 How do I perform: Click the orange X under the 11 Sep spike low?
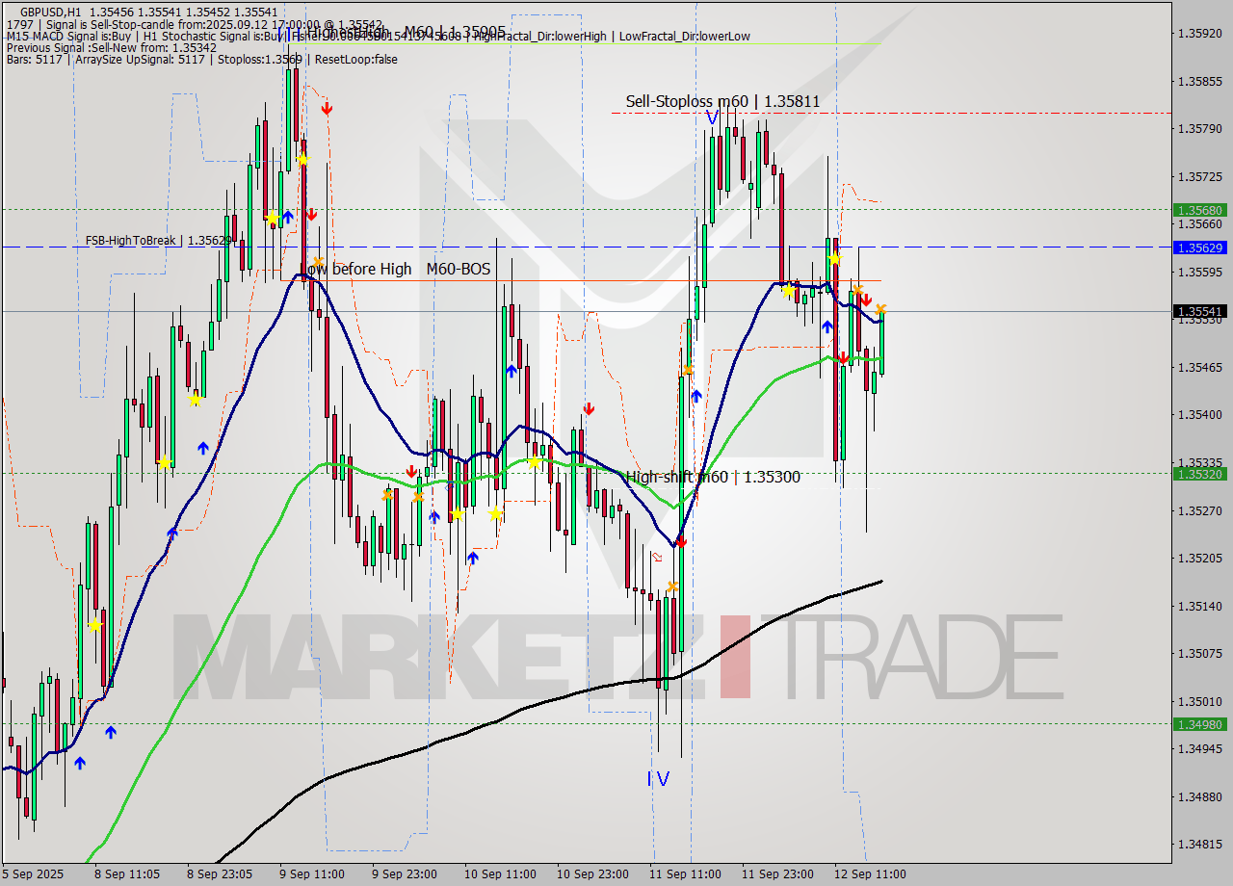(672, 586)
